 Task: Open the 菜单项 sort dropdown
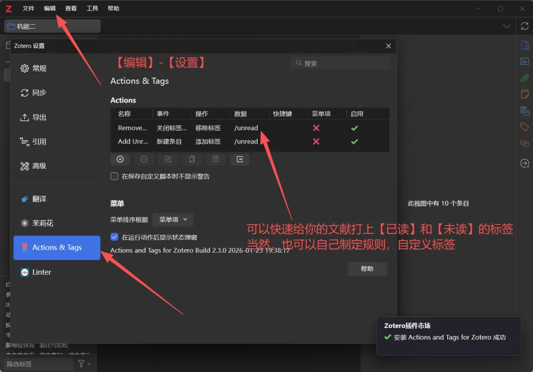tap(173, 220)
